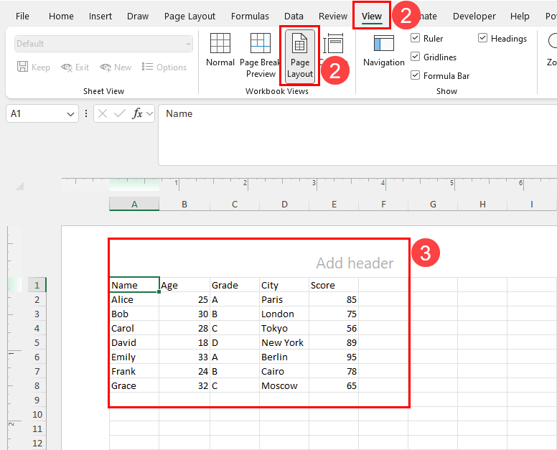Open Page Break Preview view
557x450 pixels.
(x=261, y=55)
